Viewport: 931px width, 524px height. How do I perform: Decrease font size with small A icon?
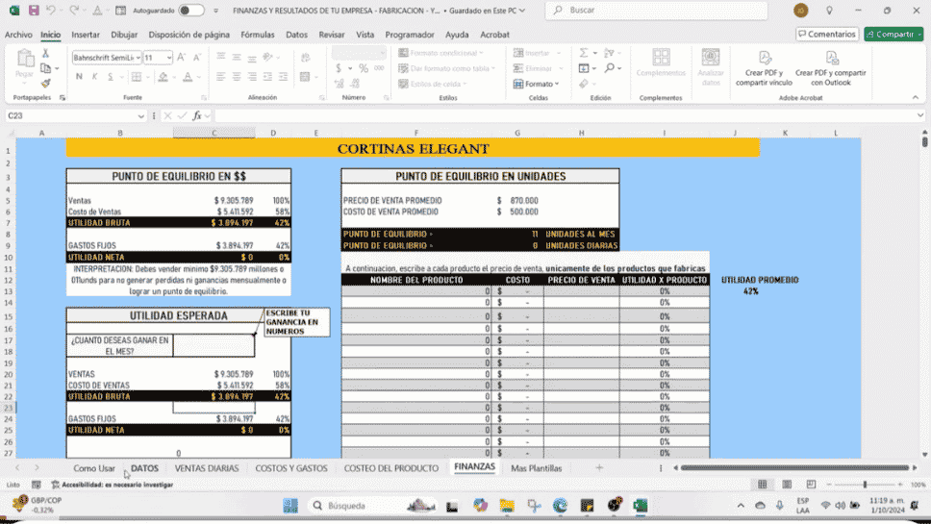click(x=197, y=57)
